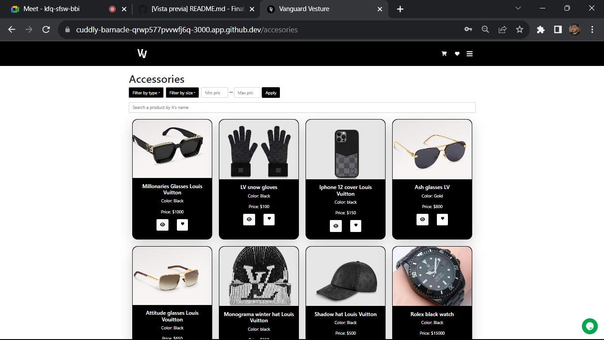The image size is (604, 340).
Task: Click the 'Price: $15000' text
Action: [432, 333]
